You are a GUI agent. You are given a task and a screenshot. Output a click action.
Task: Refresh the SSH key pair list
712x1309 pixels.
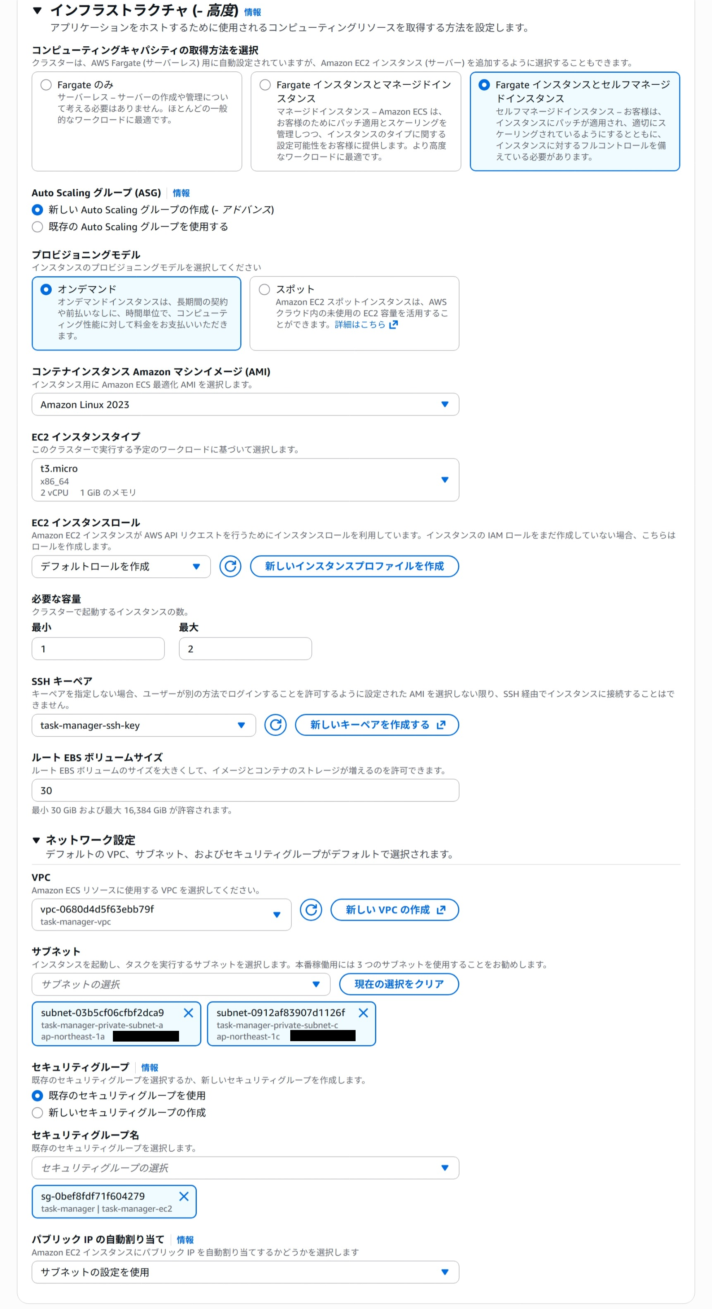point(275,725)
